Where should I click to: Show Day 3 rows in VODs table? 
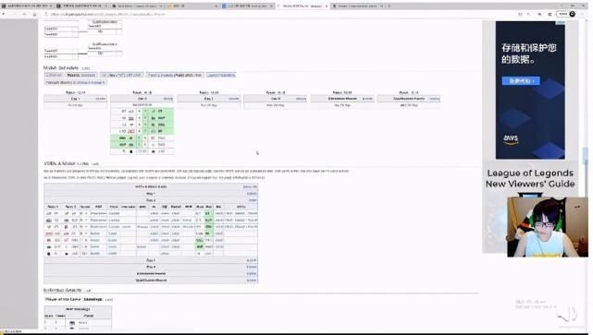coord(252,260)
